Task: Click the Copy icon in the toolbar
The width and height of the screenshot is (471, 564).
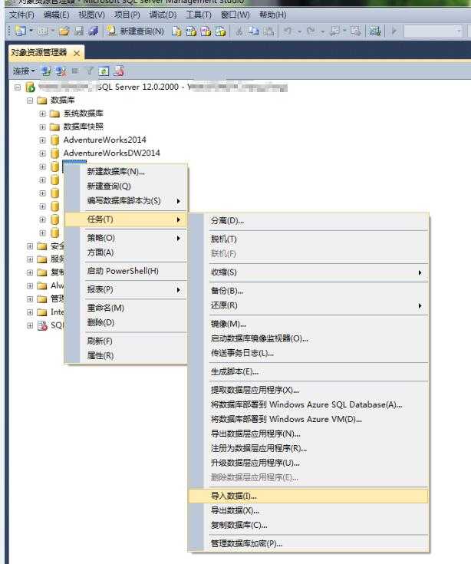Action: pos(254,31)
